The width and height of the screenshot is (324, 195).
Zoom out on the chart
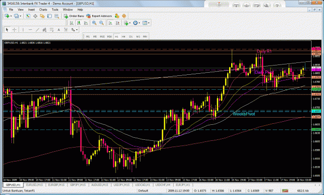tap(102, 23)
